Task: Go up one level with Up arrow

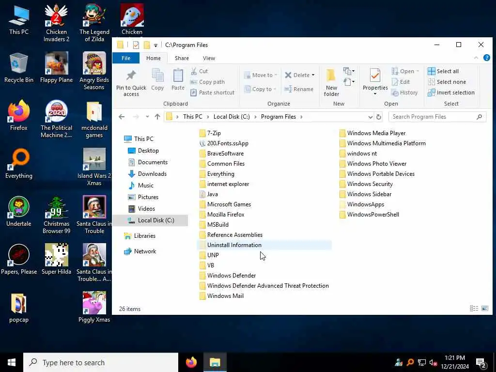Action: click(157, 117)
